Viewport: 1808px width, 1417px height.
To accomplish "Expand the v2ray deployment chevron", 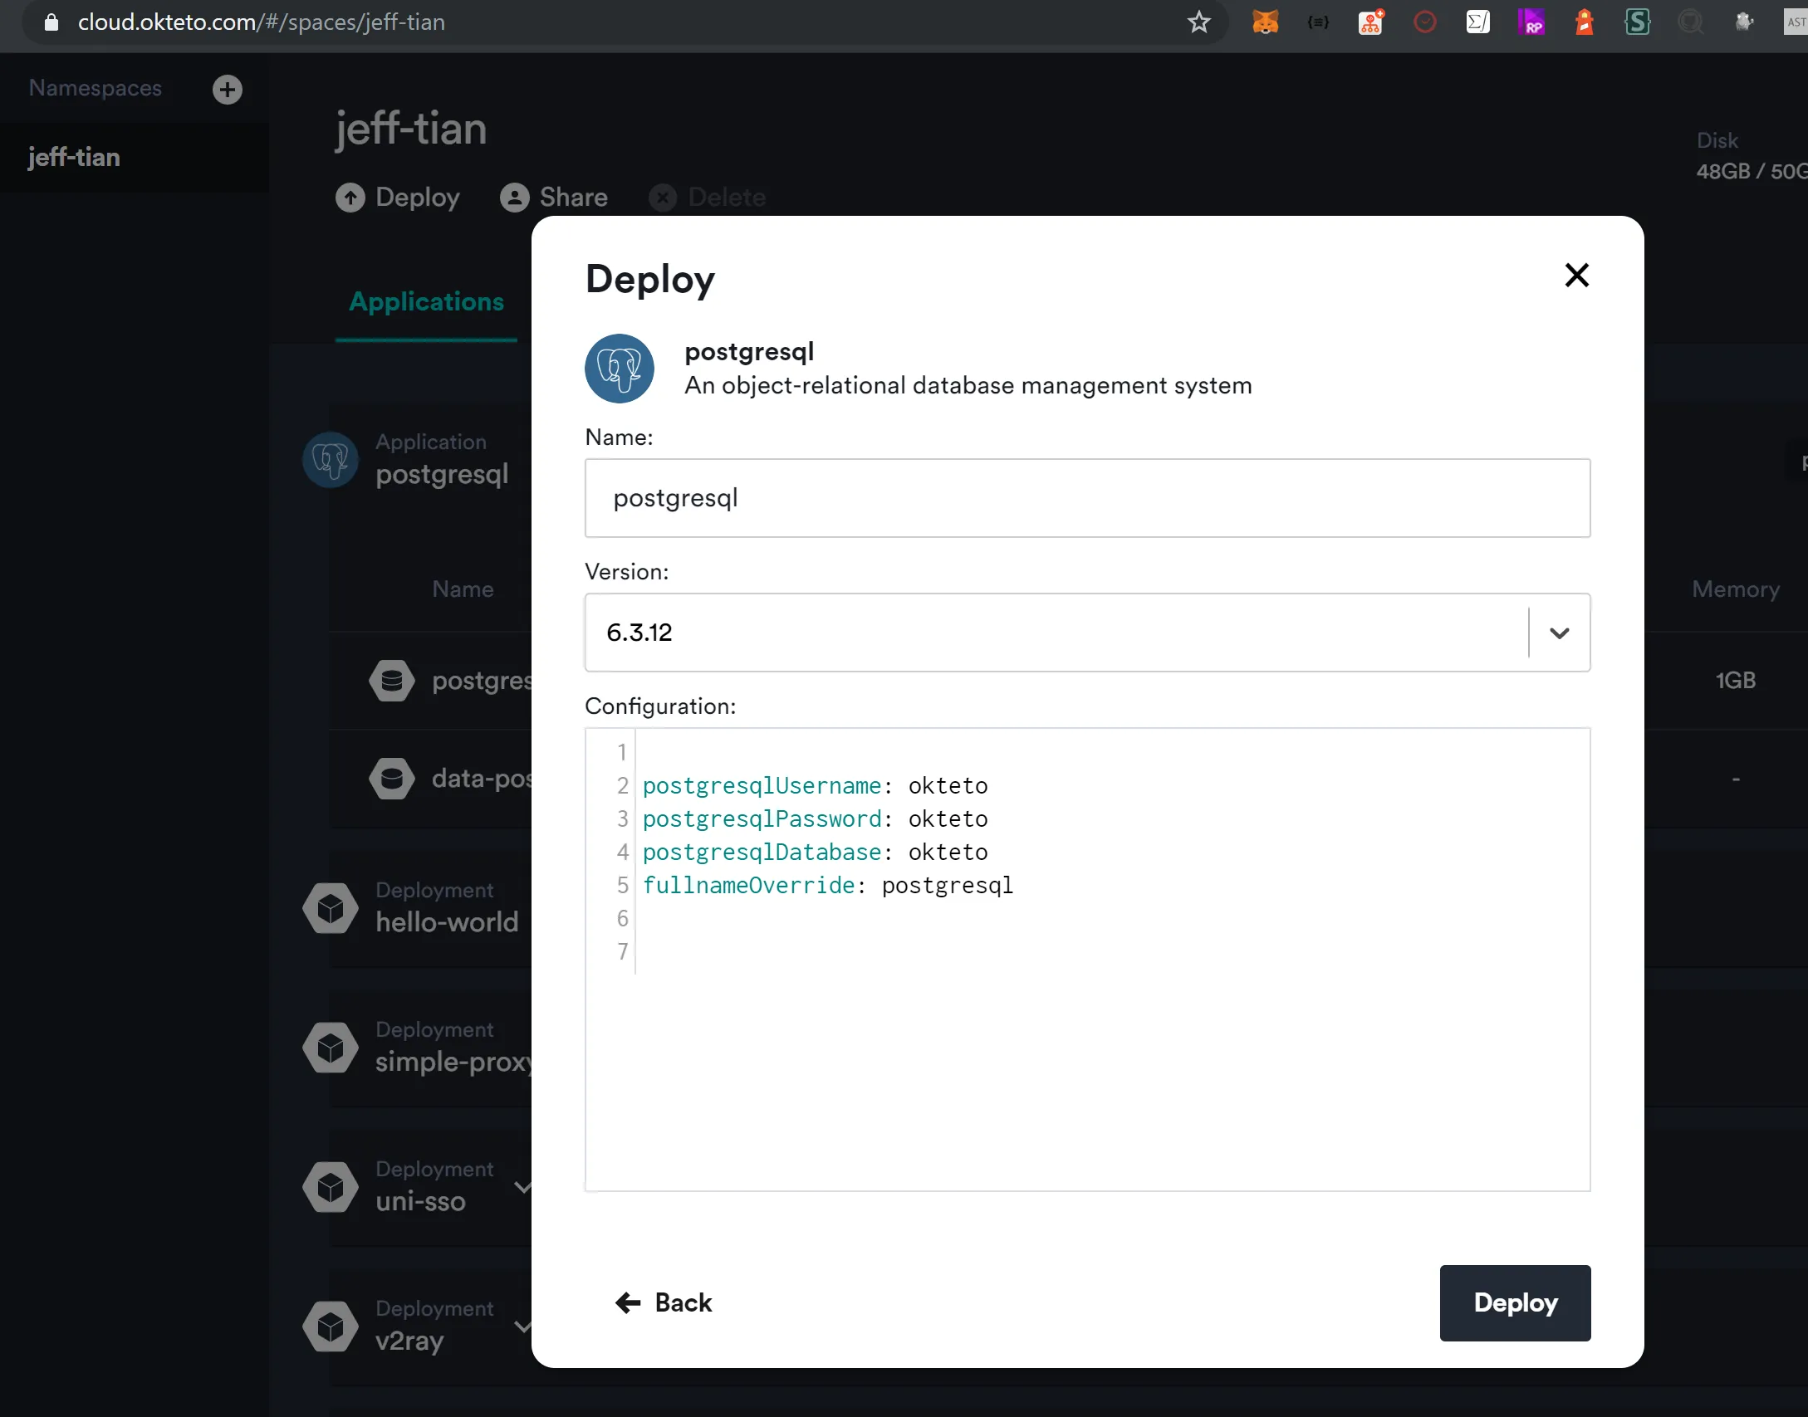I will pos(522,1327).
